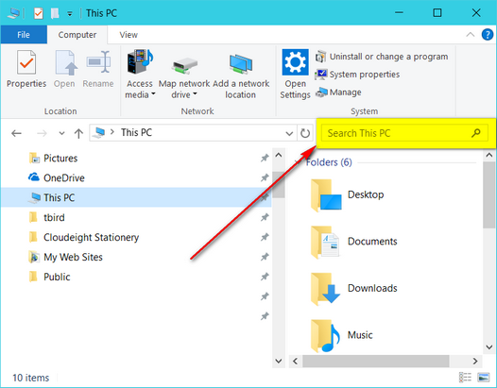The image size is (497, 388).
Task: Open the File menu tab
Action: click(24, 35)
